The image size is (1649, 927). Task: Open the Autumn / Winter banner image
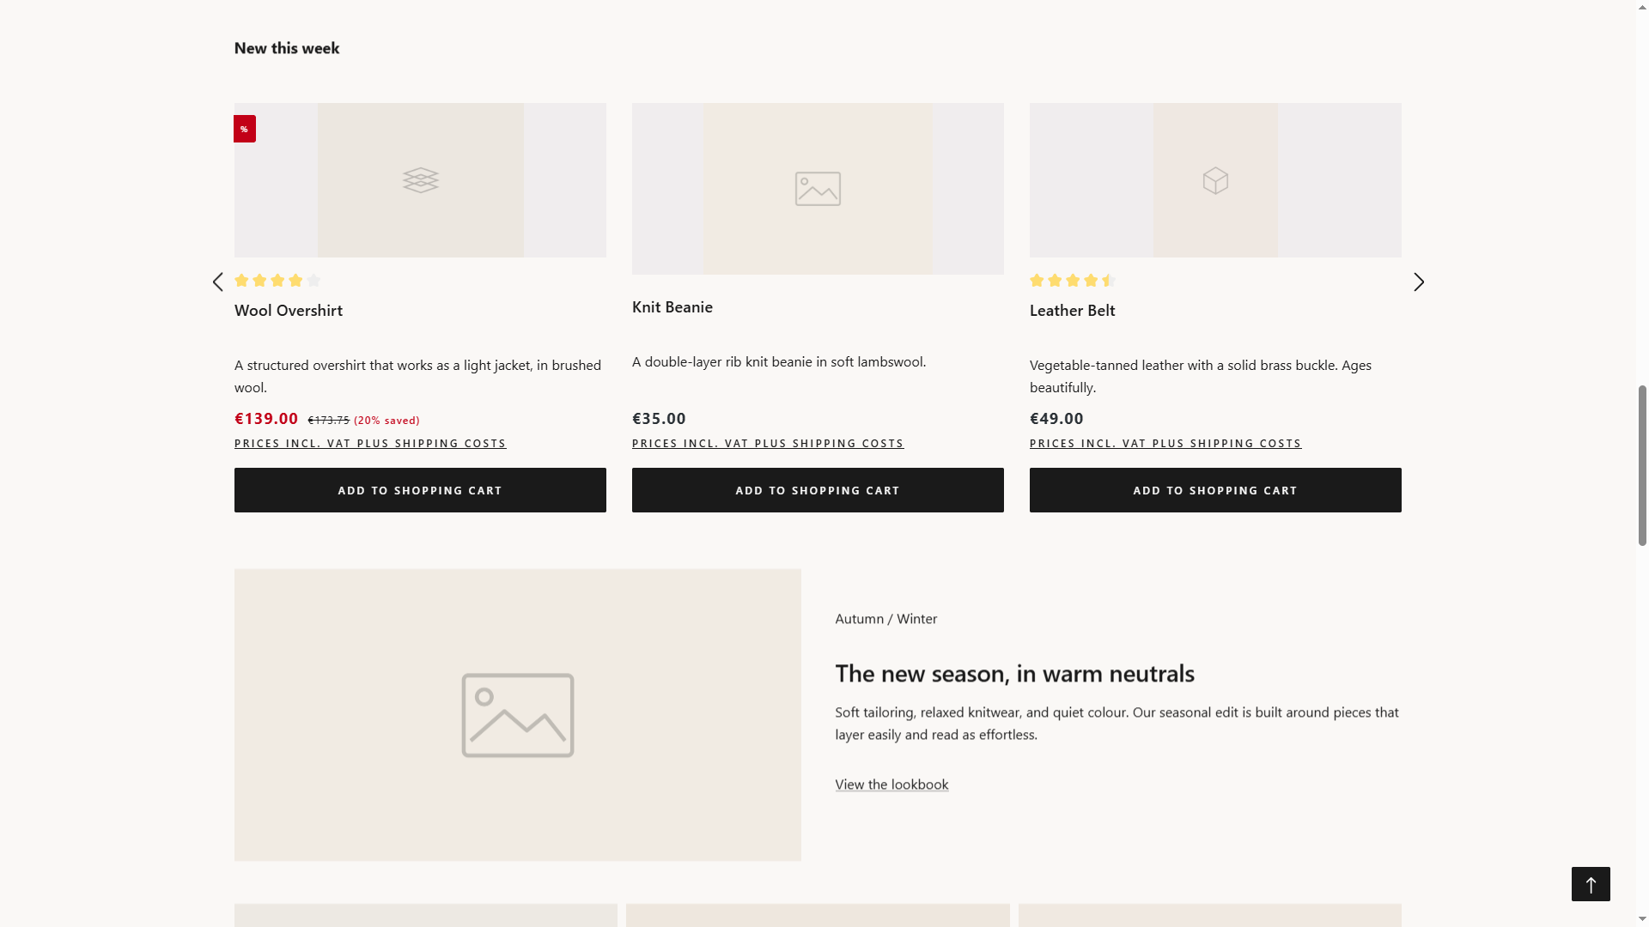point(518,715)
